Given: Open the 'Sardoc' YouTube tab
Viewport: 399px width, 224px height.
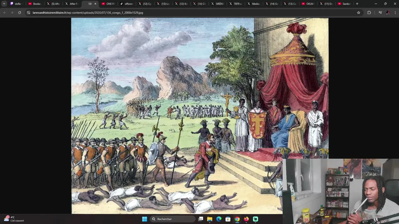Looking at the screenshot, I should pos(344,4).
